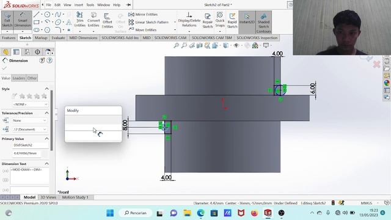Open the DimXpertManager panel tab
The image size is (391, 220).
pos(37,52)
